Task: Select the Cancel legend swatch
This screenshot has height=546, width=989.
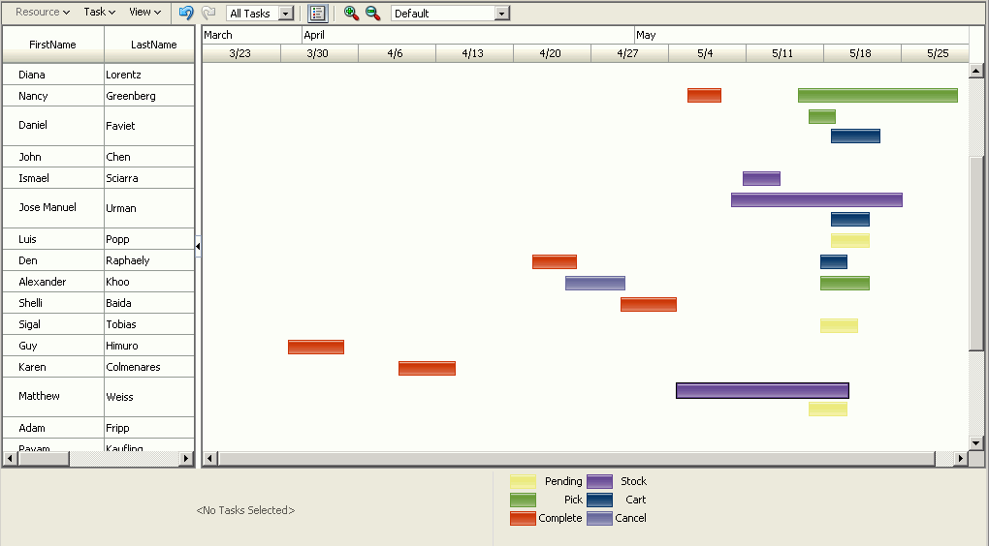Action: pos(600,518)
